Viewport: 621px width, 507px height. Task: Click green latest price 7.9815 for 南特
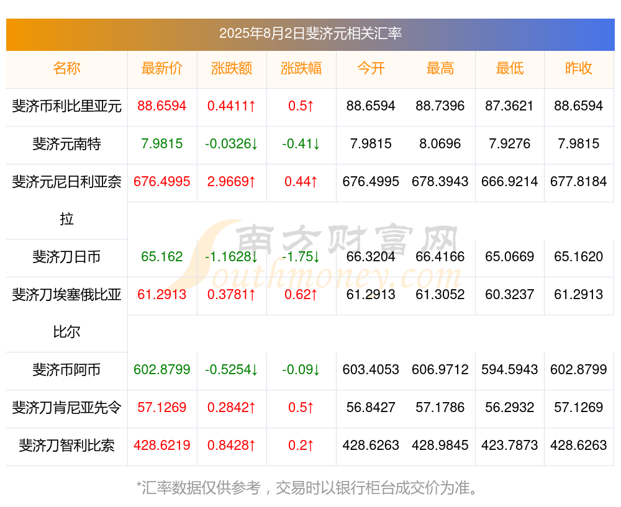tap(162, 144)
